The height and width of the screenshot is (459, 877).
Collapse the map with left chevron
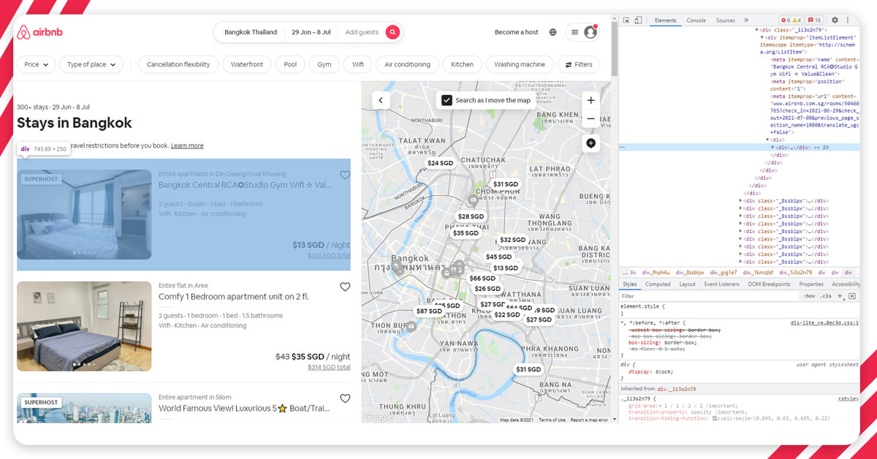381,100
